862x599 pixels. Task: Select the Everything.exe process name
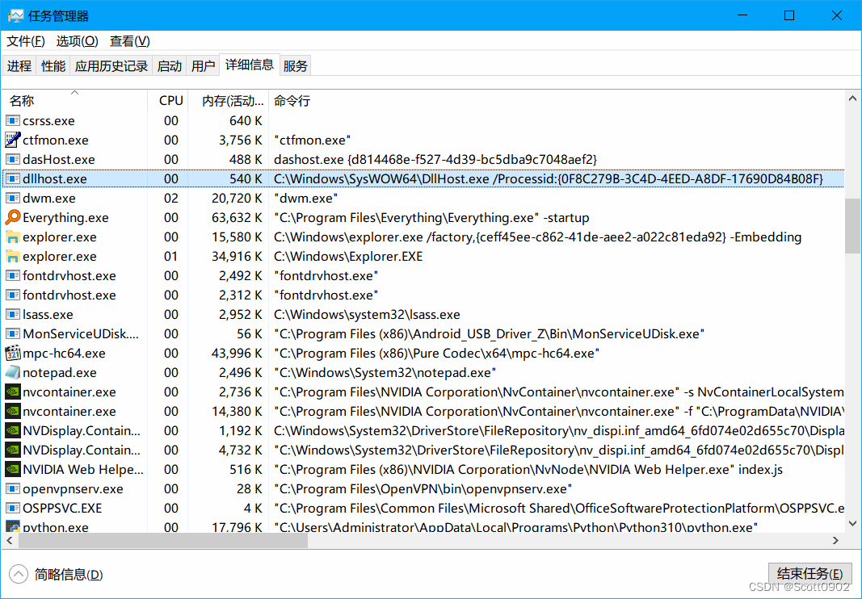click(65, 218)
